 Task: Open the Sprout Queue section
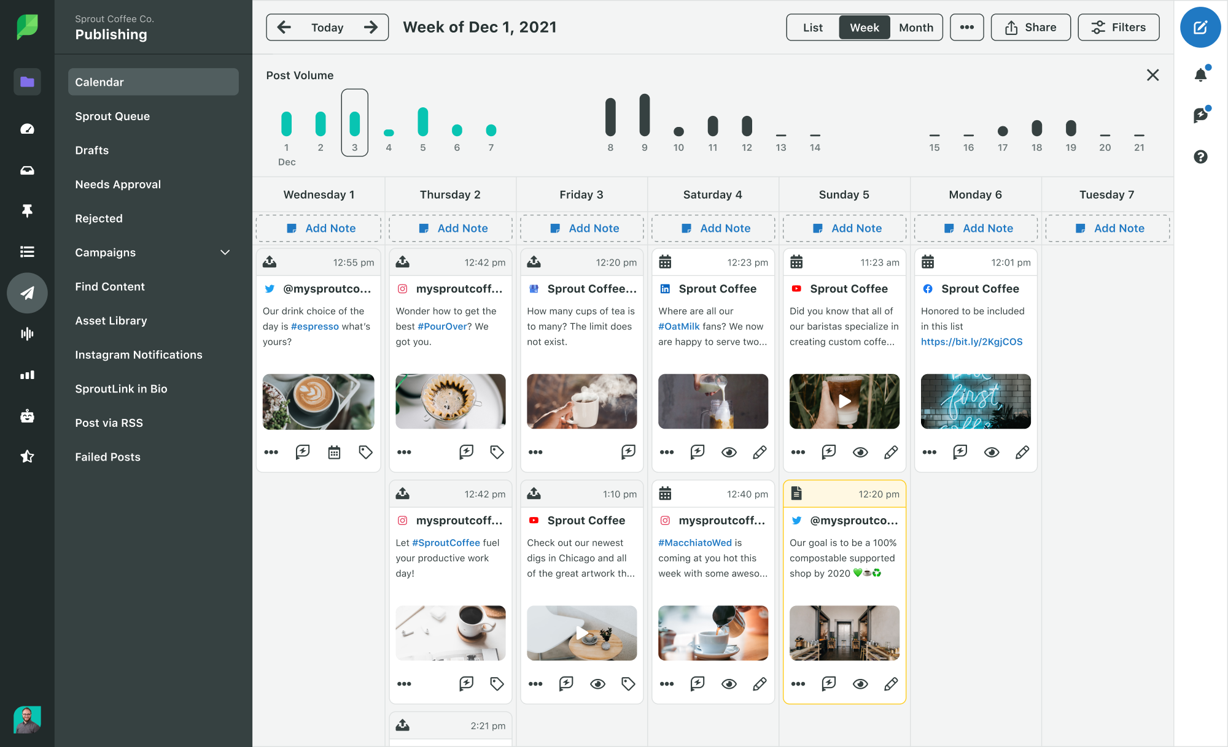112,115
